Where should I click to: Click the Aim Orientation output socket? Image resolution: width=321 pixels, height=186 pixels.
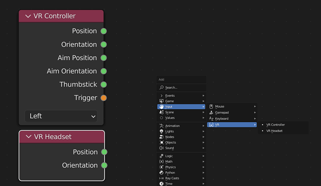104,71
